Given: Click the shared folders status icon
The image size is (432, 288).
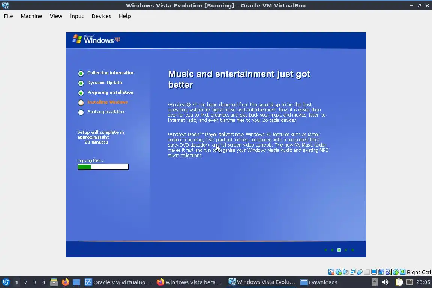Looking at the screenshot, I should [x=367, y=272].
